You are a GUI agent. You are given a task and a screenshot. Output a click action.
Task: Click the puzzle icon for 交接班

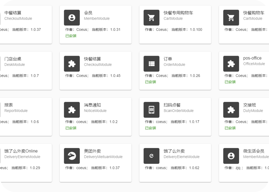tap(231, 110)
